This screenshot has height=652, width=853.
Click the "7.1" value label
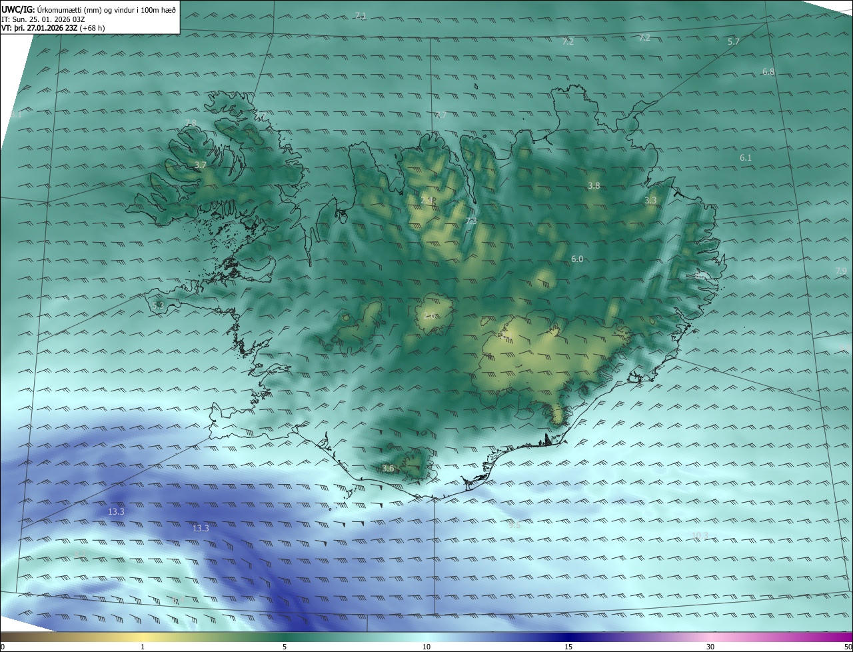click(x=361, y=15)
